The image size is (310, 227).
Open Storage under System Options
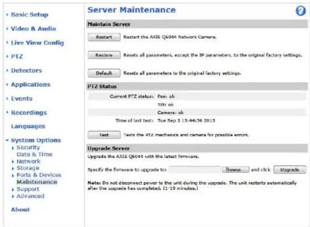click(28, 168)
